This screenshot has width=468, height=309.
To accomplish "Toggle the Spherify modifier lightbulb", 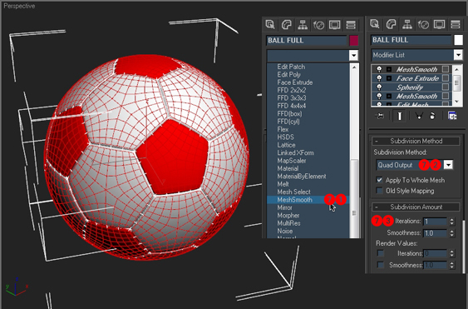I will (379, 87).
